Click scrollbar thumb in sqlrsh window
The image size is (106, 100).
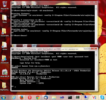click(96, 55)
